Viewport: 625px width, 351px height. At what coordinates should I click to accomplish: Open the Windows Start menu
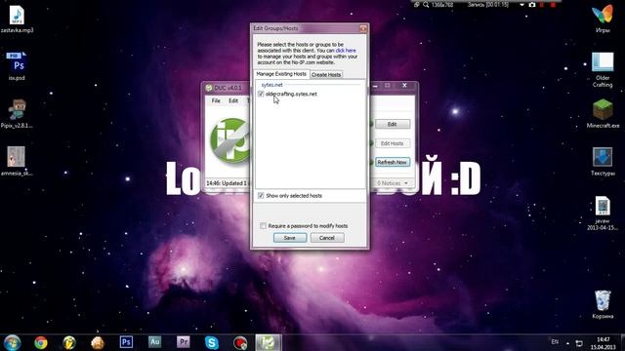[13, 342]
